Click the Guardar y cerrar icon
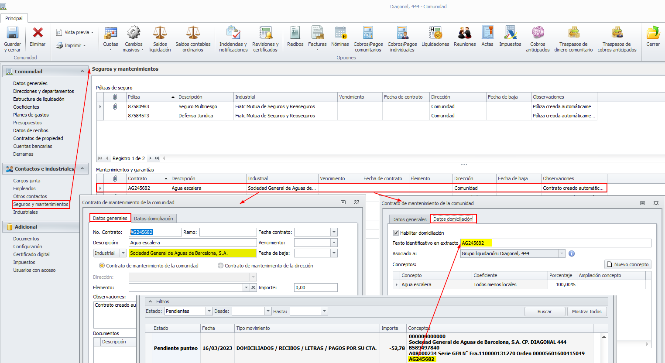 point(12,33)
